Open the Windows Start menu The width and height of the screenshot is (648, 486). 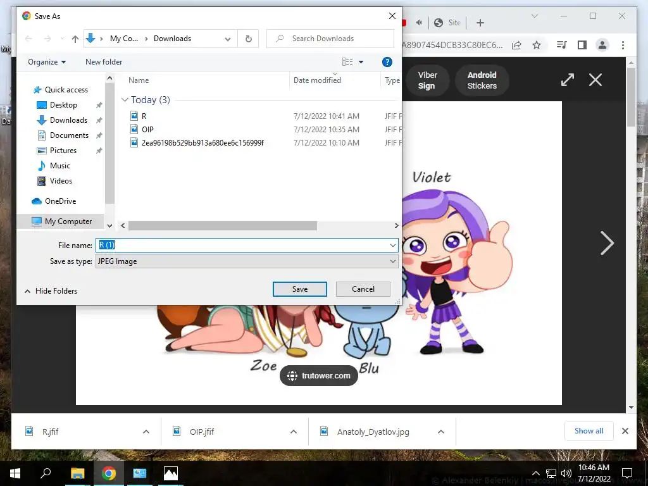coord(15,473)
